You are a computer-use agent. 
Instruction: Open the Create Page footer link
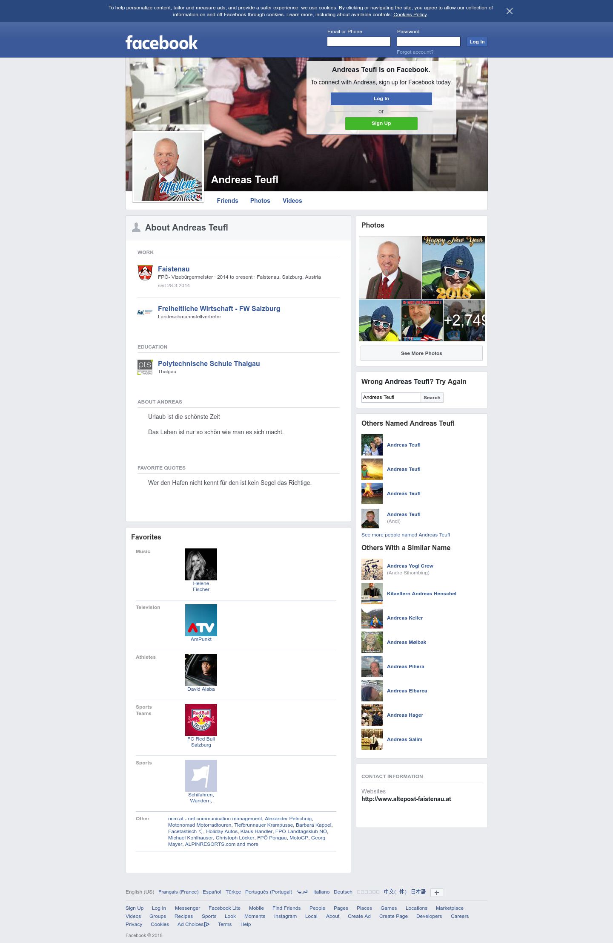tap(393, 916)
